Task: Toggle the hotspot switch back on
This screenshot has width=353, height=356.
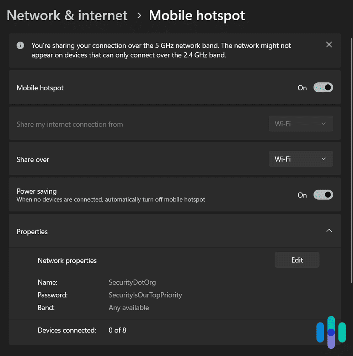Action: click(323, 87)
